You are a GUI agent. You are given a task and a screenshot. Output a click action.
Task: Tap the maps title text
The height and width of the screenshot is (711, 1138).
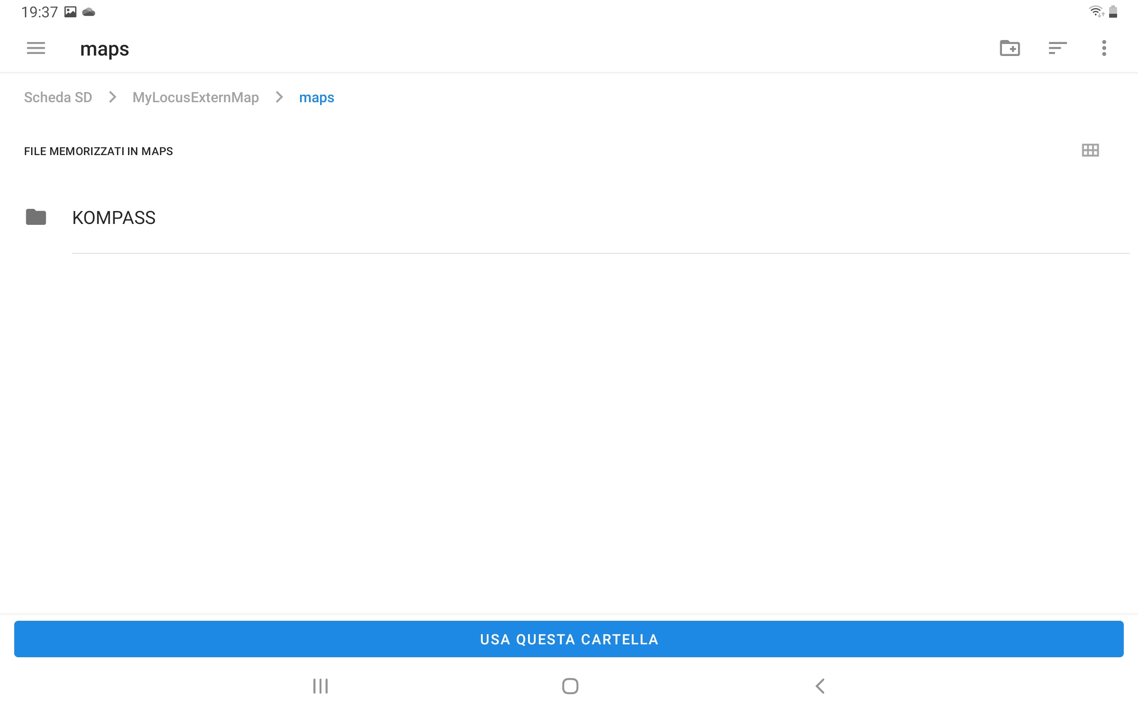[104, 49]
